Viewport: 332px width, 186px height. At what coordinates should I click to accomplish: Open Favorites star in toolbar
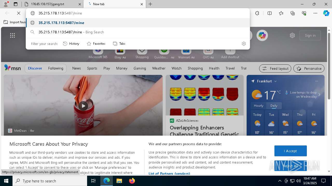[x=281, y=13]
